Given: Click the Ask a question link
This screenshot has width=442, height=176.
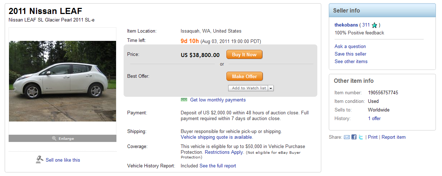Looking at the screenshot, I should point(350,46).
